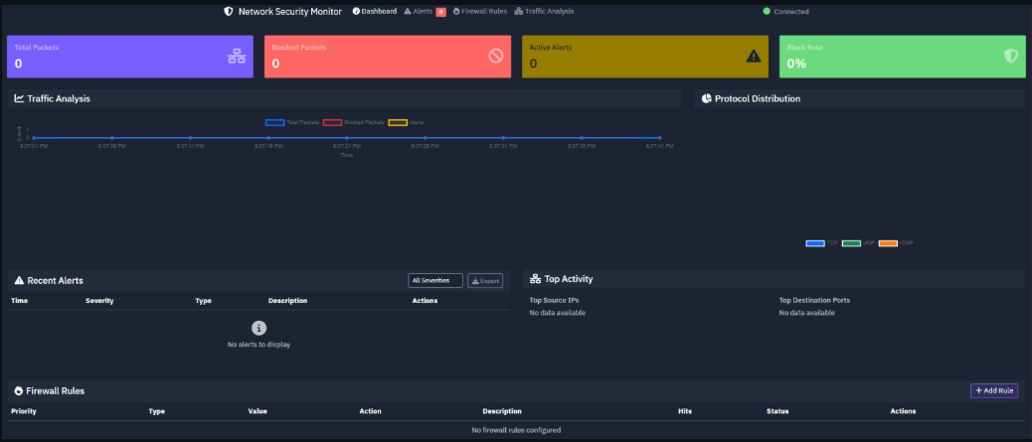Toggle Total Packets series in chart legend

pyautogui.click(x=274, y=122)
